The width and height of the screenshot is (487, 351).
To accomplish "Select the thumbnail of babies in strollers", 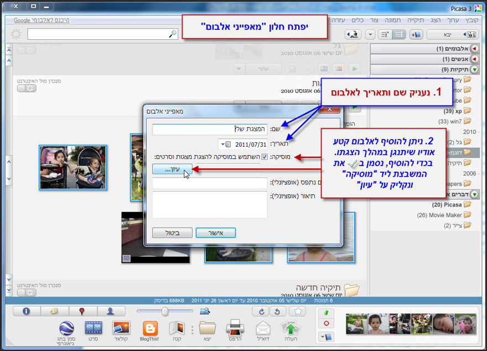I will coord(73,167).
